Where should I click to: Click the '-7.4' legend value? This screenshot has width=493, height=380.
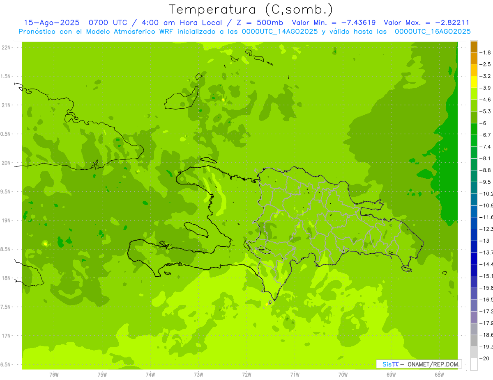[x=486, y=146]
